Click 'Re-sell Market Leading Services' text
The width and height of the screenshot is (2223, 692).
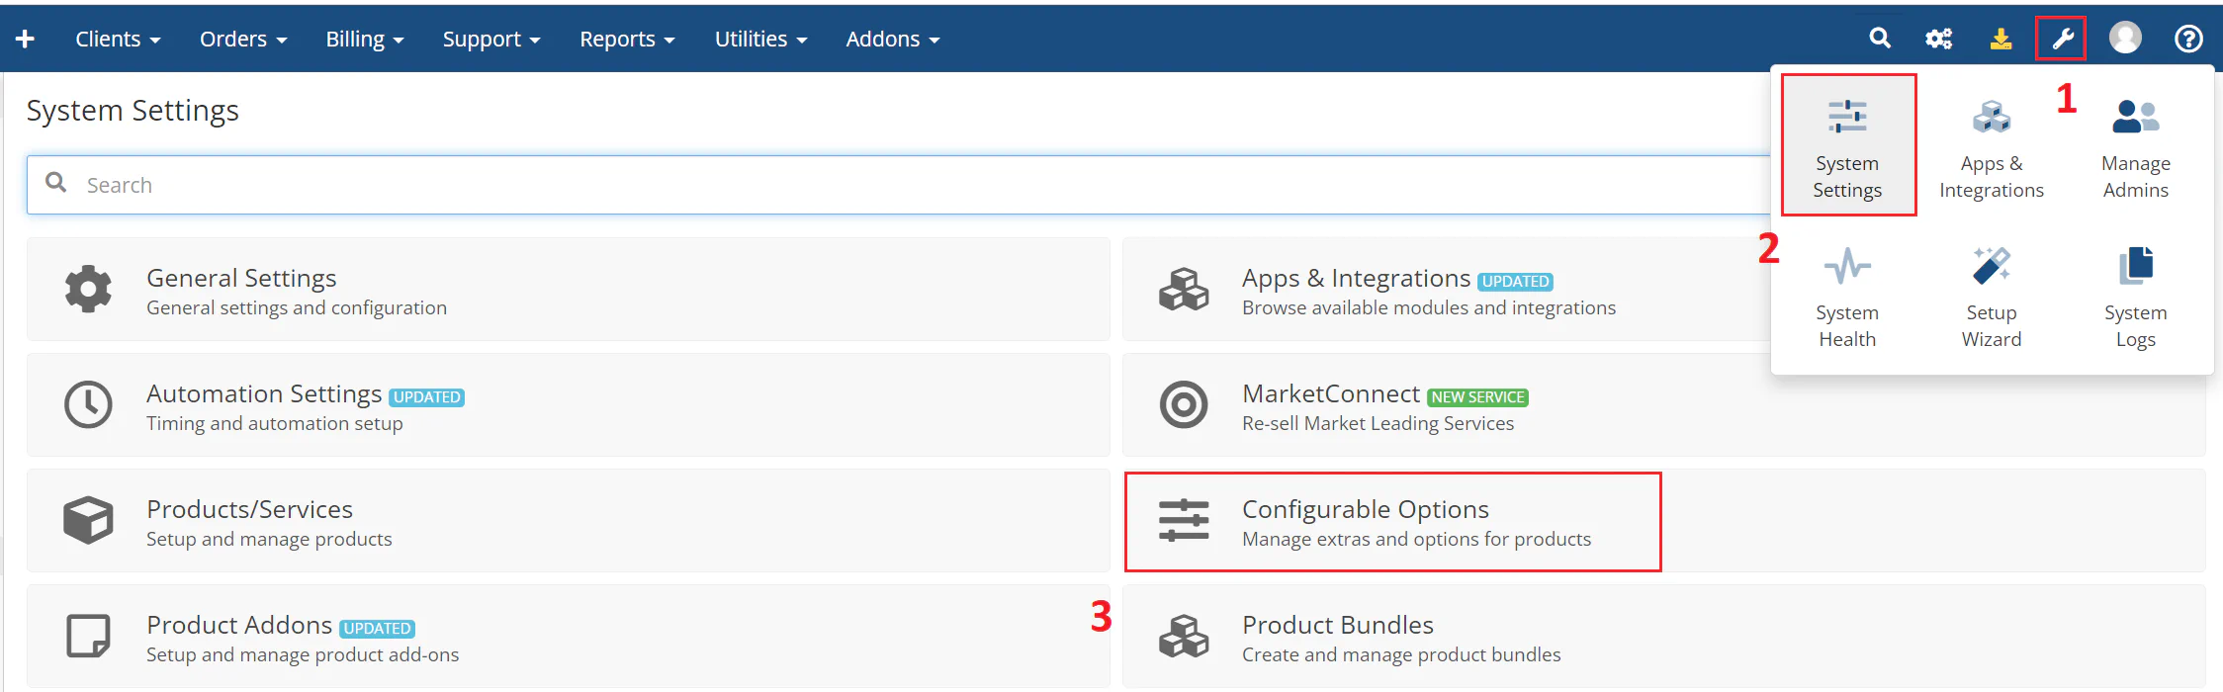tap(1378, 423)
